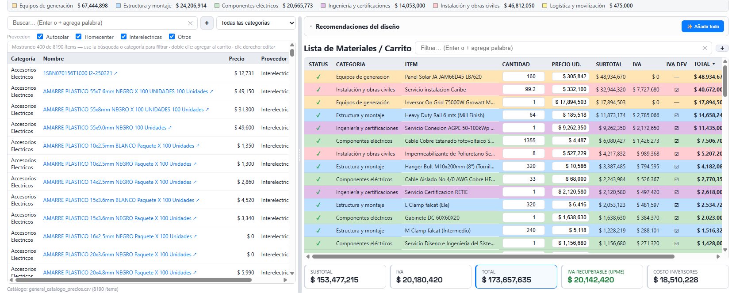
Task: Sort cart by CATEGORIA column header
Action: [351, 65]
